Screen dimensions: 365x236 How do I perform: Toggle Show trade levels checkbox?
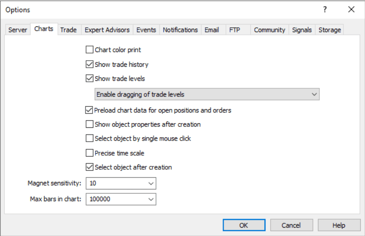click(90, 79)
